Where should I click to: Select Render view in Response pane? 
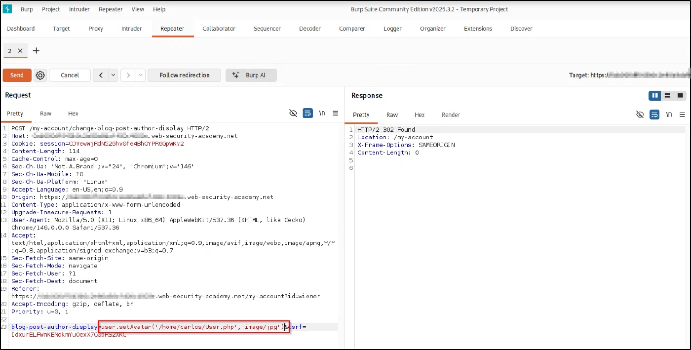[x=451, y=115]
